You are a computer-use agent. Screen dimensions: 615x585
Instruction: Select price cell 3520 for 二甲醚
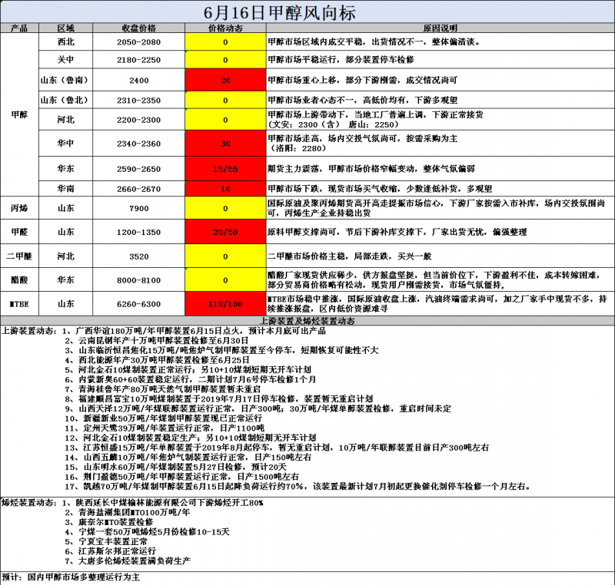138,256
